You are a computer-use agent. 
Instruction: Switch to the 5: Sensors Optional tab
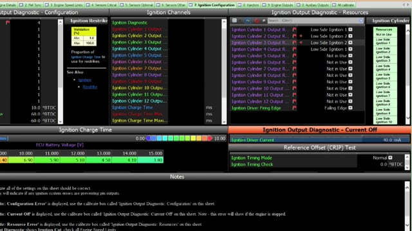[x=136, y=5]
